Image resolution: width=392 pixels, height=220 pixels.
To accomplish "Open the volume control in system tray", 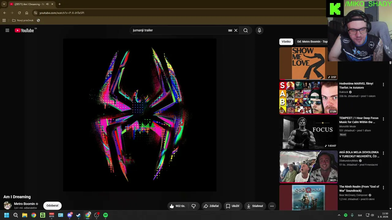I will pos(372,215).
